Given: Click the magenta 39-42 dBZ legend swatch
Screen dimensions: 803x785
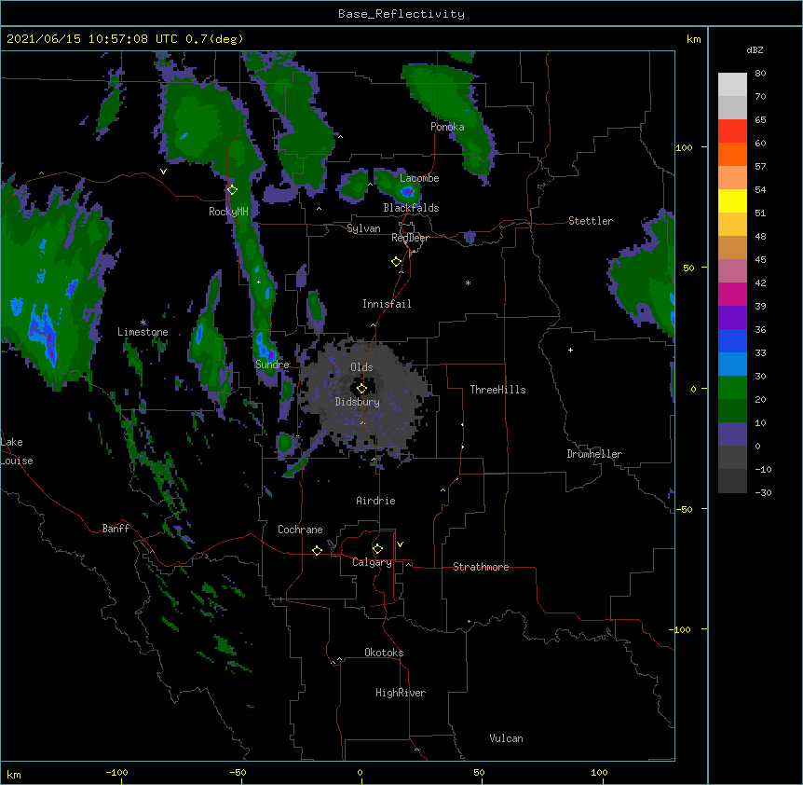Looking at the screenshot, I should [x=732, y=294].
